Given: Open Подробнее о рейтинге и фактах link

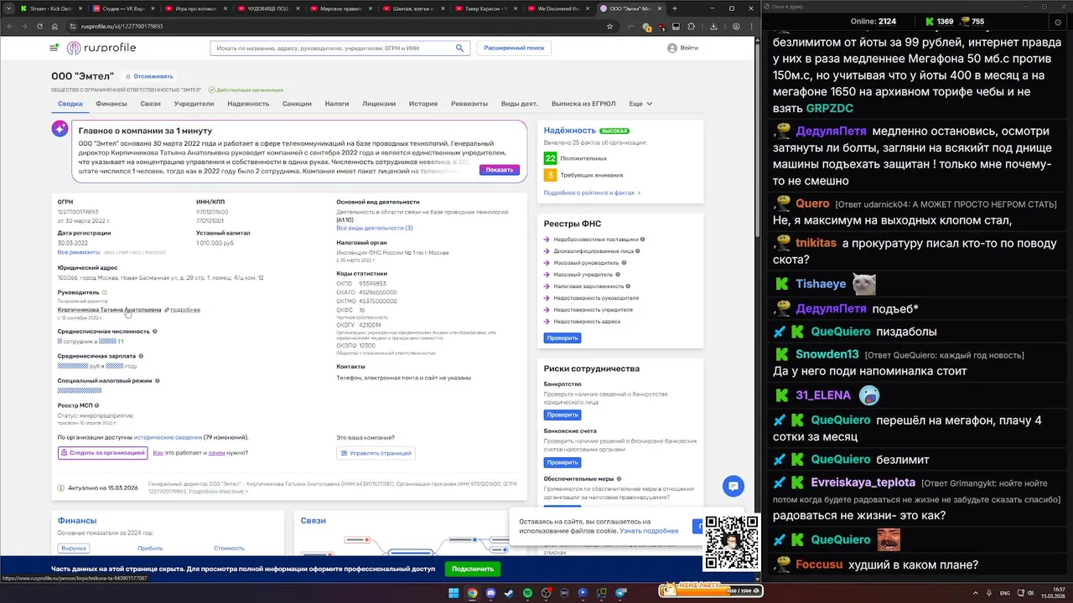Looking at the screenshot, I should [592, 193].
